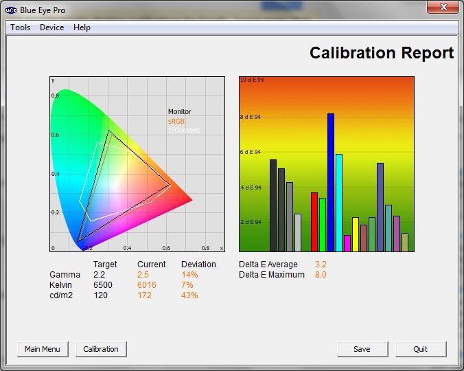Open the Help menu
Screen dimensions: 464x371
82,27
